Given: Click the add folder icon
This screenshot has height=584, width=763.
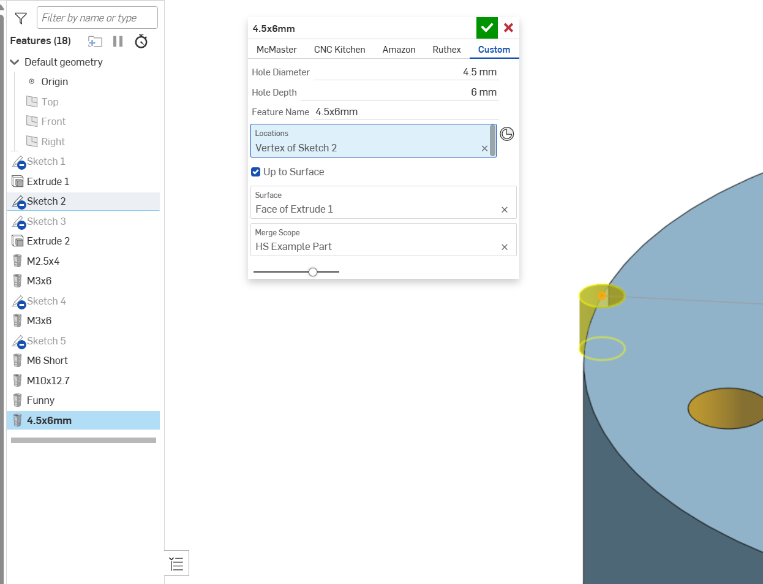Looking at the screenshot, I should pyautogui.click(x=95, y=41).
